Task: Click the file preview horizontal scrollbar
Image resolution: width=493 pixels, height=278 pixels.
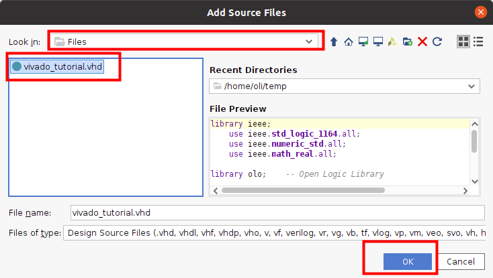Action: click(x=303, y=190)
